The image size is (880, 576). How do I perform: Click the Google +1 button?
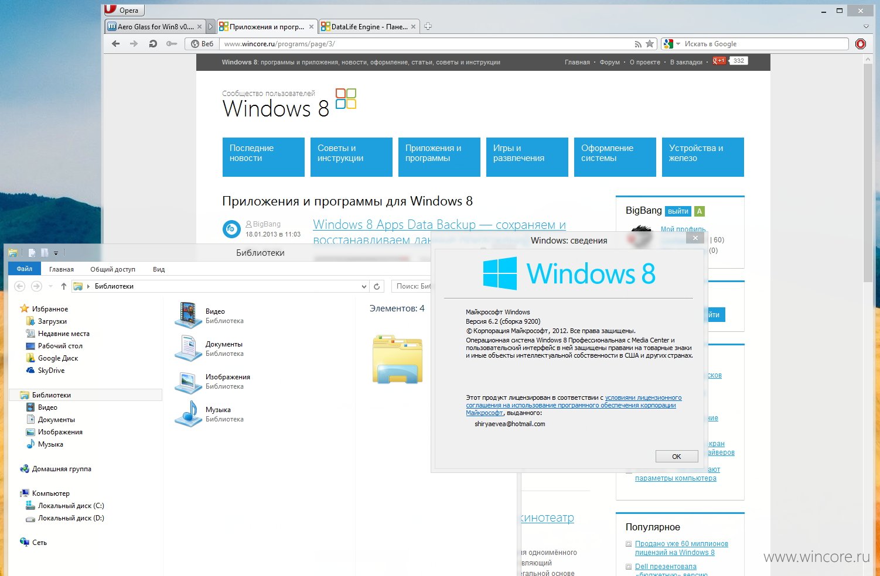click(719, 61)
